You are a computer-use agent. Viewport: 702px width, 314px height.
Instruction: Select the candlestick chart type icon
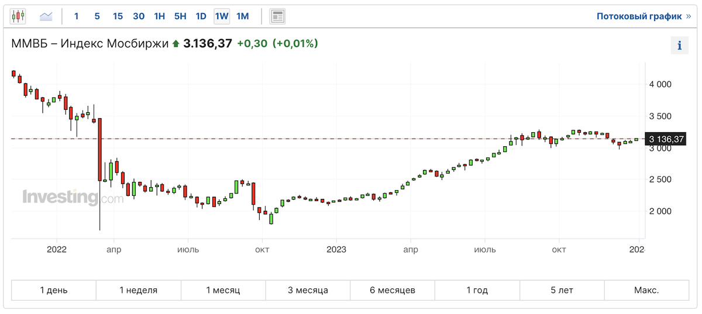[x=18, y=16]
